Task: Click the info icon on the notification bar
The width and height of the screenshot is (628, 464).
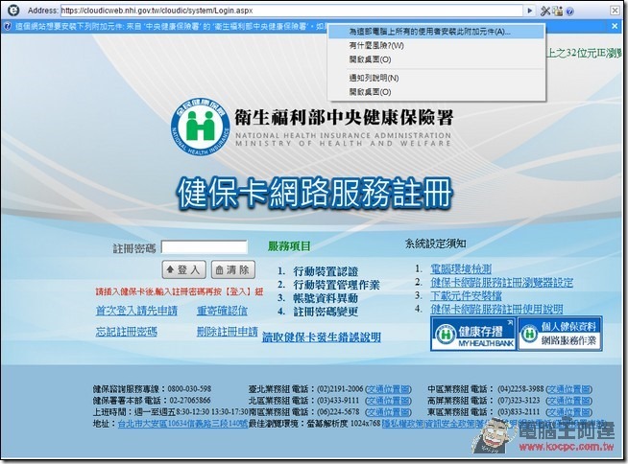Action: click(x=8, y=26)
